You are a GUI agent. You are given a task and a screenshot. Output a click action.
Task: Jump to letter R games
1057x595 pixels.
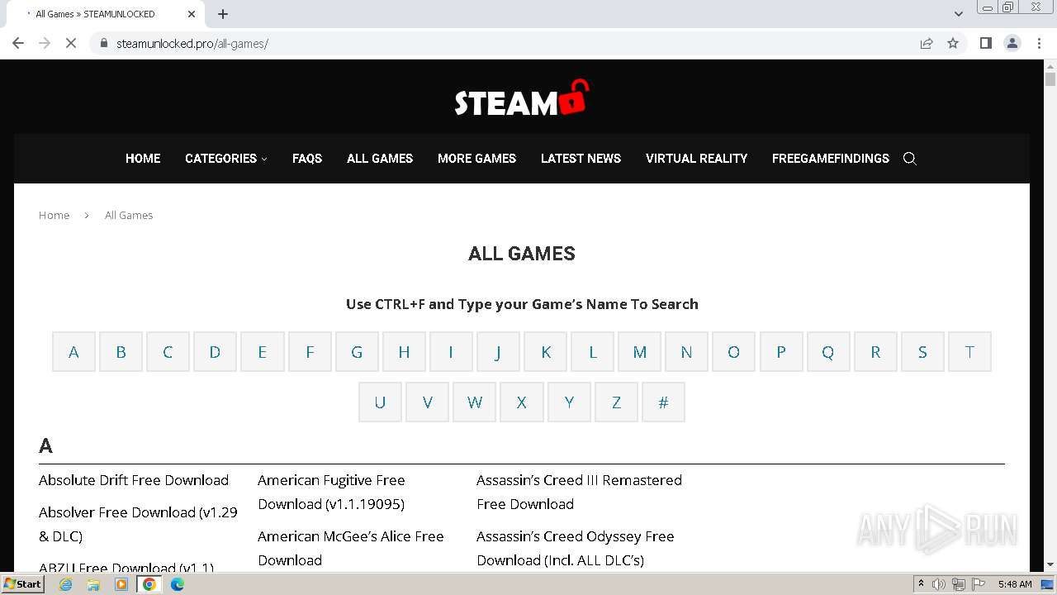pyautogui.click(x=875, y=352)
